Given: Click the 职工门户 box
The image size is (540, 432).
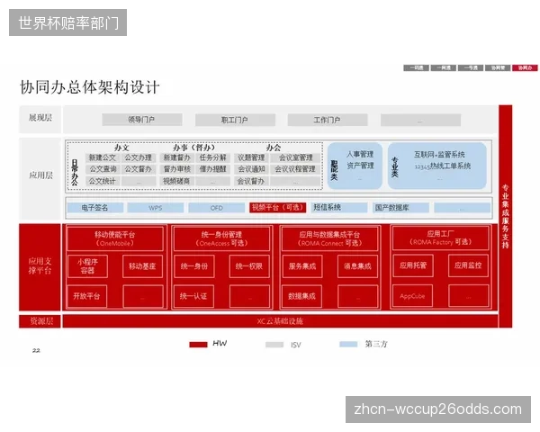Looking at the screenshot, I should click(235, 120).
